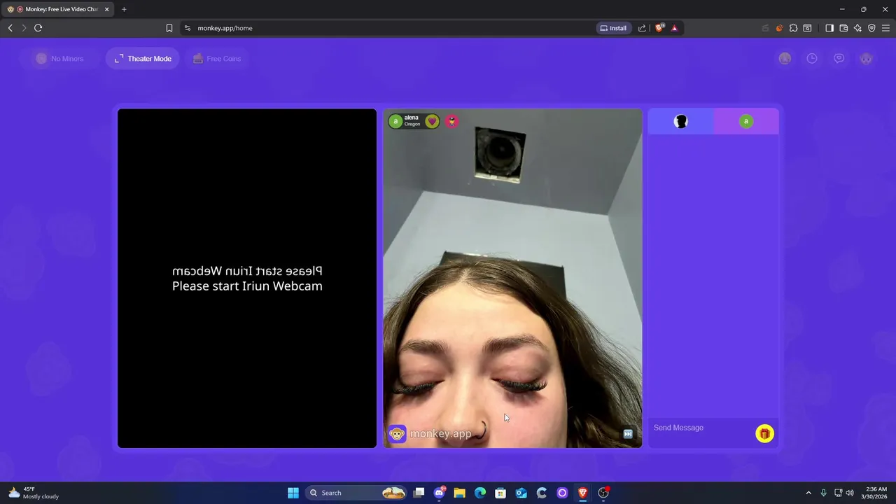Open Brave Rewards triangle icon

675,28
